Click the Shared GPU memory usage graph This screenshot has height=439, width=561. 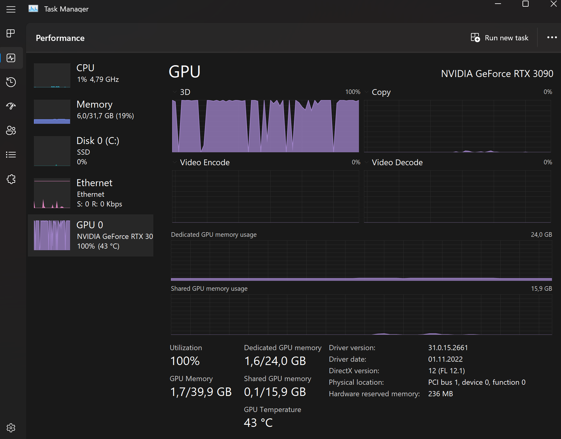361,315
